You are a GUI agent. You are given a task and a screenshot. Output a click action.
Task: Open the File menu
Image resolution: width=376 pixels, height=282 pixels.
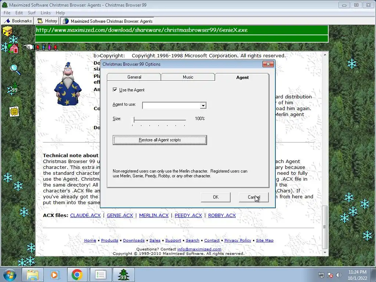pos(7,13)
